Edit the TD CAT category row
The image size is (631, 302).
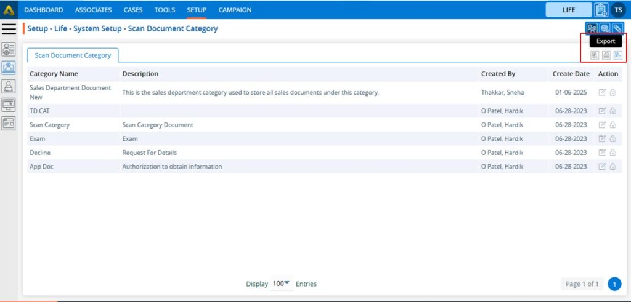click(x=602, y=111)
